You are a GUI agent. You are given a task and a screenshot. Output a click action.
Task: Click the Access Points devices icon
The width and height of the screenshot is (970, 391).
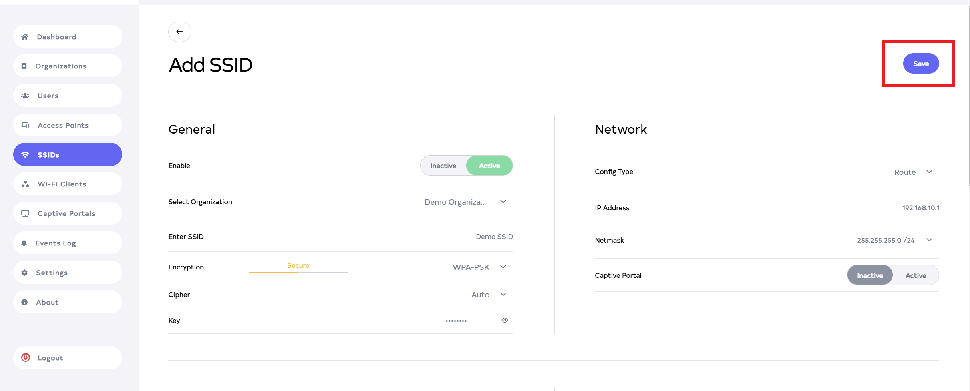point(25,125)
